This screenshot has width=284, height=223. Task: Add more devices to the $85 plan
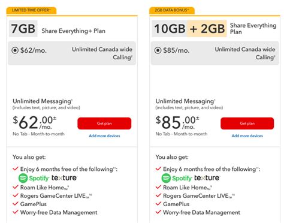(247, 136)
